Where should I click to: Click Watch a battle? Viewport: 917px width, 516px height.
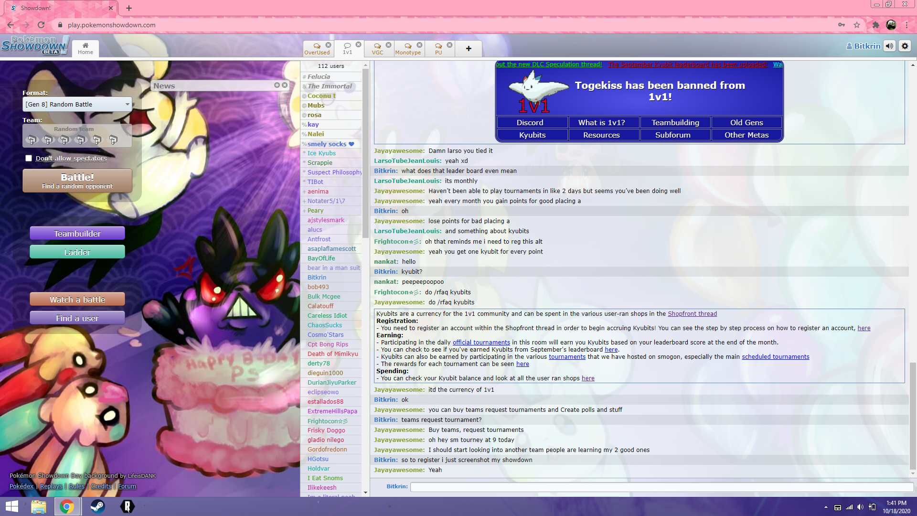[x=77, y=300]
